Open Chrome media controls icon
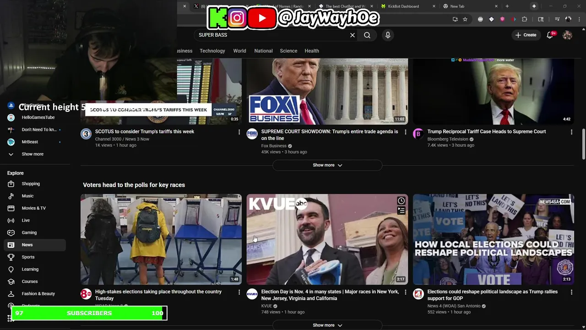 (x=557, y=19)
